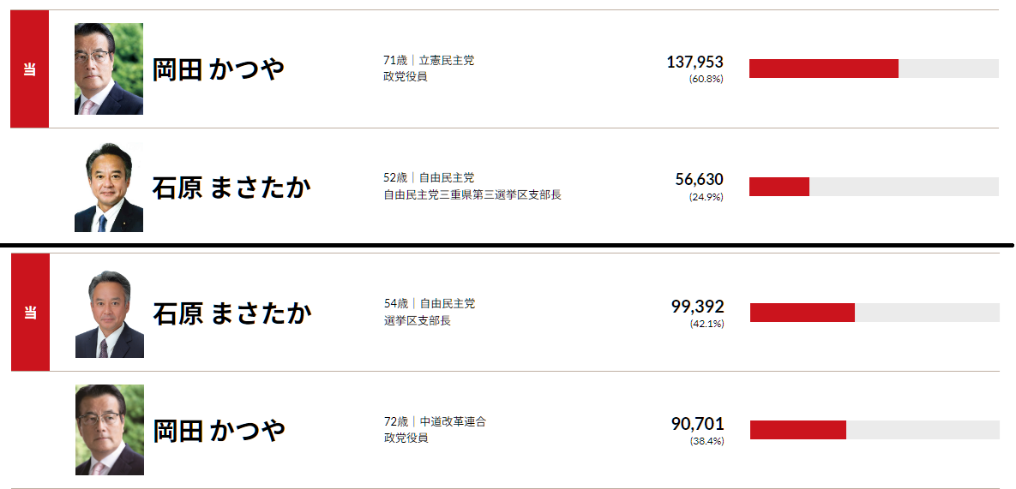Click the 自由民主党三重県第三選挙区支部長 title text
This screenshot has height=489, width=1016.
coord(472,194)
